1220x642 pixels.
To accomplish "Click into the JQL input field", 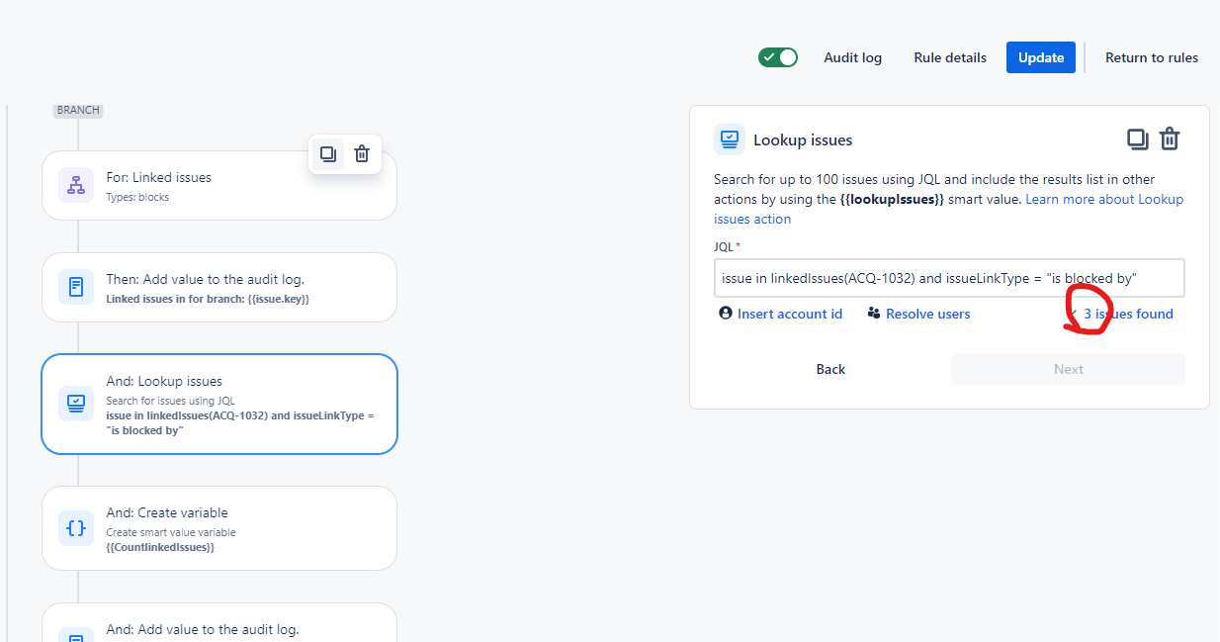I will [949, 278].
